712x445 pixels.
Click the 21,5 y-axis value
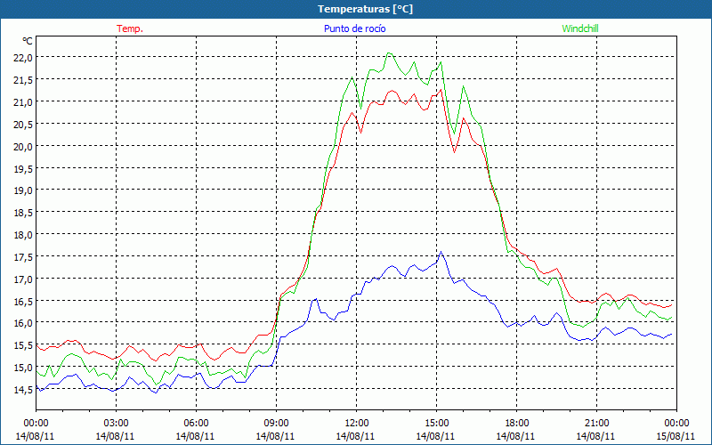[x=24, y=80]
